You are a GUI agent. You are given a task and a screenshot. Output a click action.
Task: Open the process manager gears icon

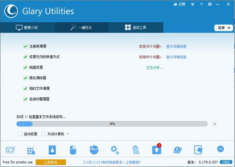tap(115, 150)
